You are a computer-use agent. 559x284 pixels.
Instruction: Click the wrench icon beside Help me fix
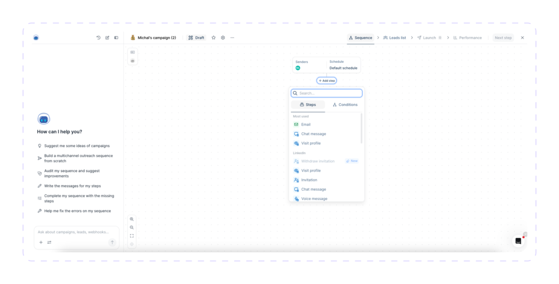[39, 211]
